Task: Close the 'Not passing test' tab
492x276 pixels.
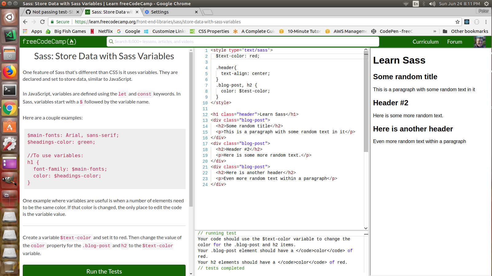Action: (x=78, y=12)
